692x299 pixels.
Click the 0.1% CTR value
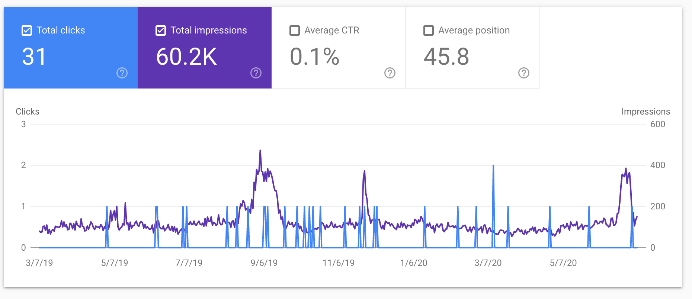pos(315,57)
